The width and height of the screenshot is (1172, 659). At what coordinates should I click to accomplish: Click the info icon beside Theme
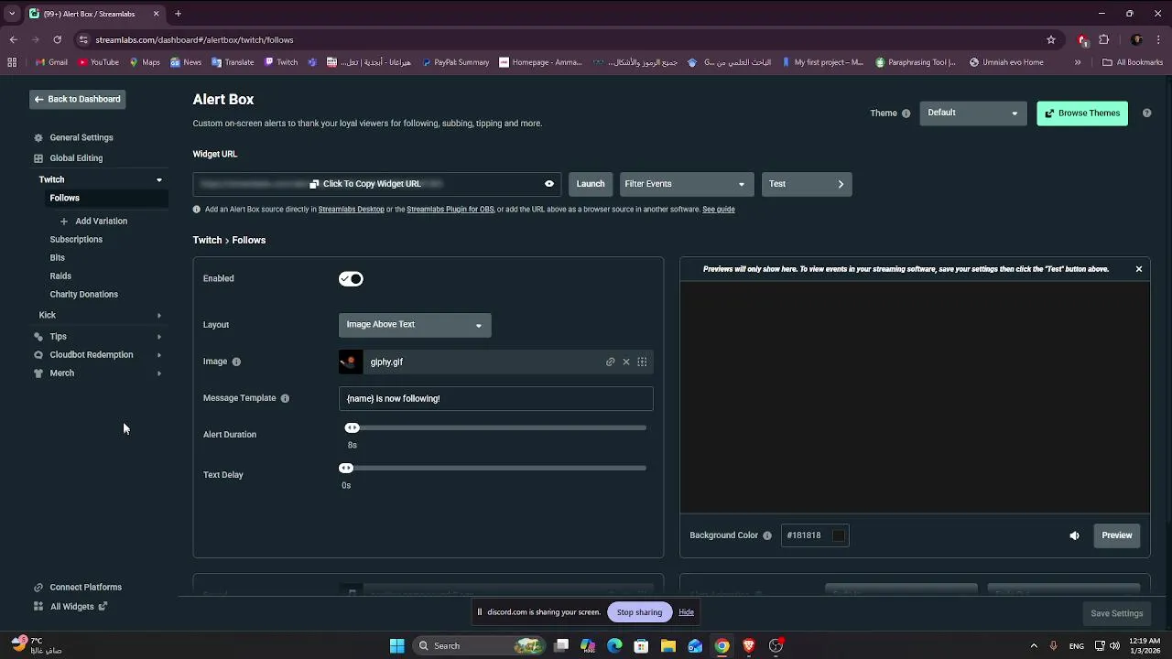pos(906,113)
